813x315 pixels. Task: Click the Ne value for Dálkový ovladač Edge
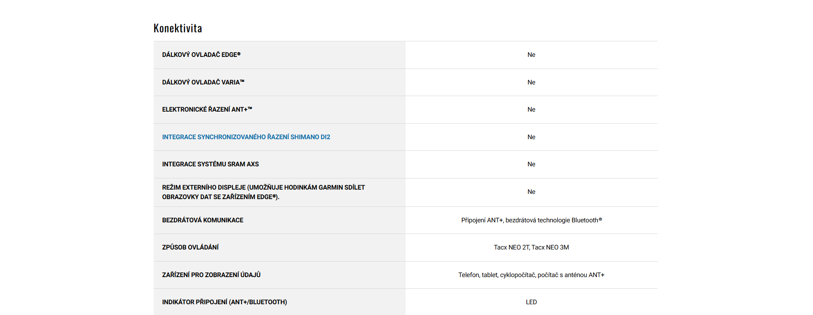(x=531, y=55)
